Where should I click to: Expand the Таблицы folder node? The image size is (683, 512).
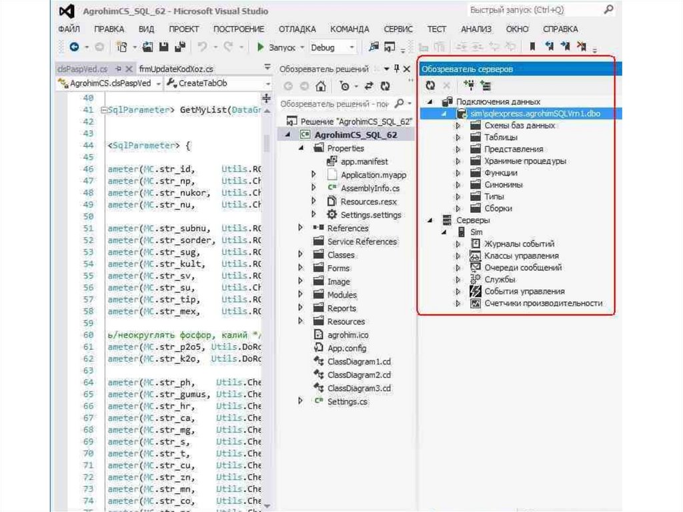(458, 138)
